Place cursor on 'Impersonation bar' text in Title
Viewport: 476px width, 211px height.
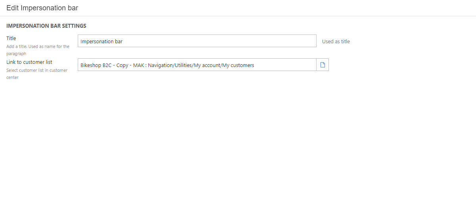coord(102,41)
